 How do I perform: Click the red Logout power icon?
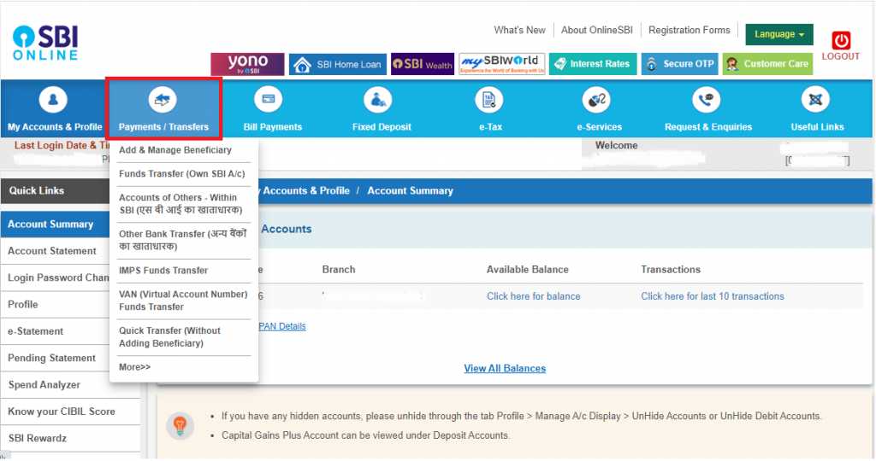coord(841,41)
